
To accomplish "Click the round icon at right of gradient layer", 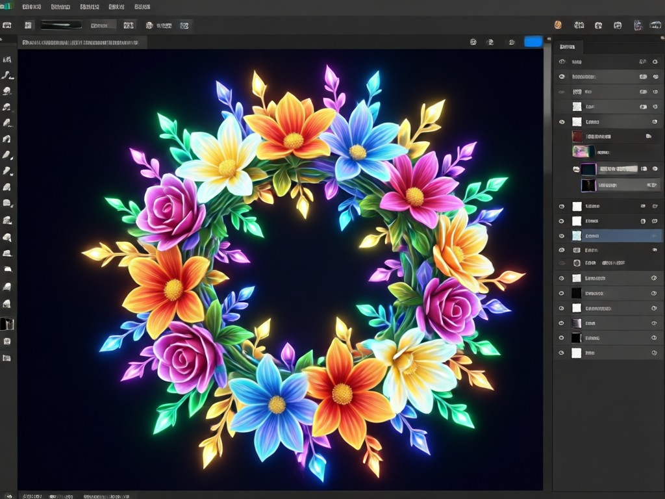I will point(654,323).
